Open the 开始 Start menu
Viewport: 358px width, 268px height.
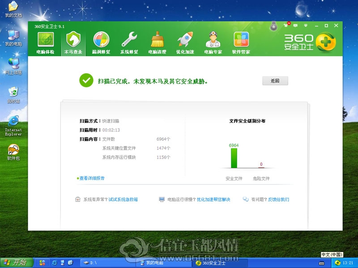[x=16, y=262]
